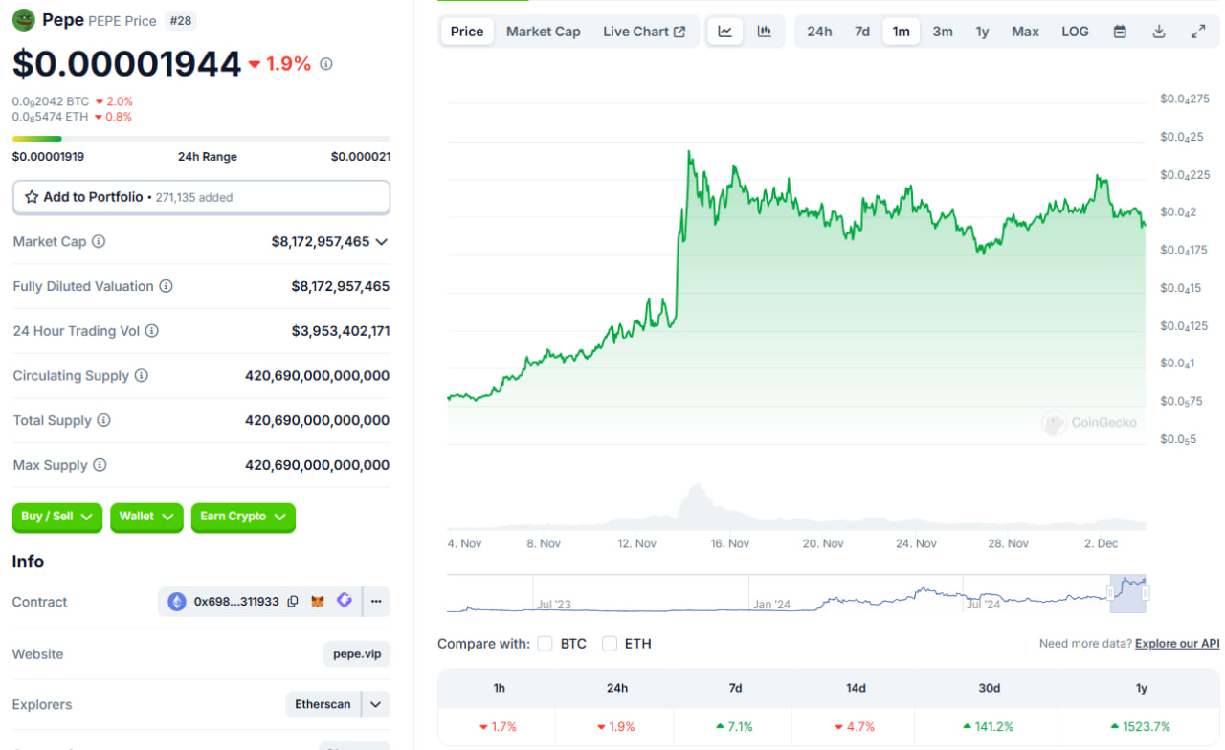Screen dimensions: 1225x750
Task: Open the contract more options ellipsis
Action: pyautogui.click(x=376, y=602)
